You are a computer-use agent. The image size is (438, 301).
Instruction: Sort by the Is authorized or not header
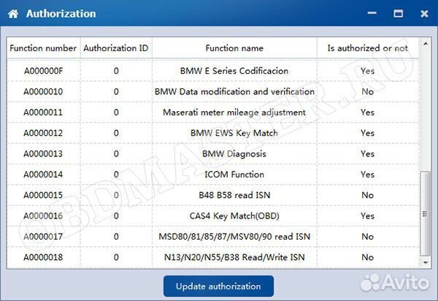367,48
